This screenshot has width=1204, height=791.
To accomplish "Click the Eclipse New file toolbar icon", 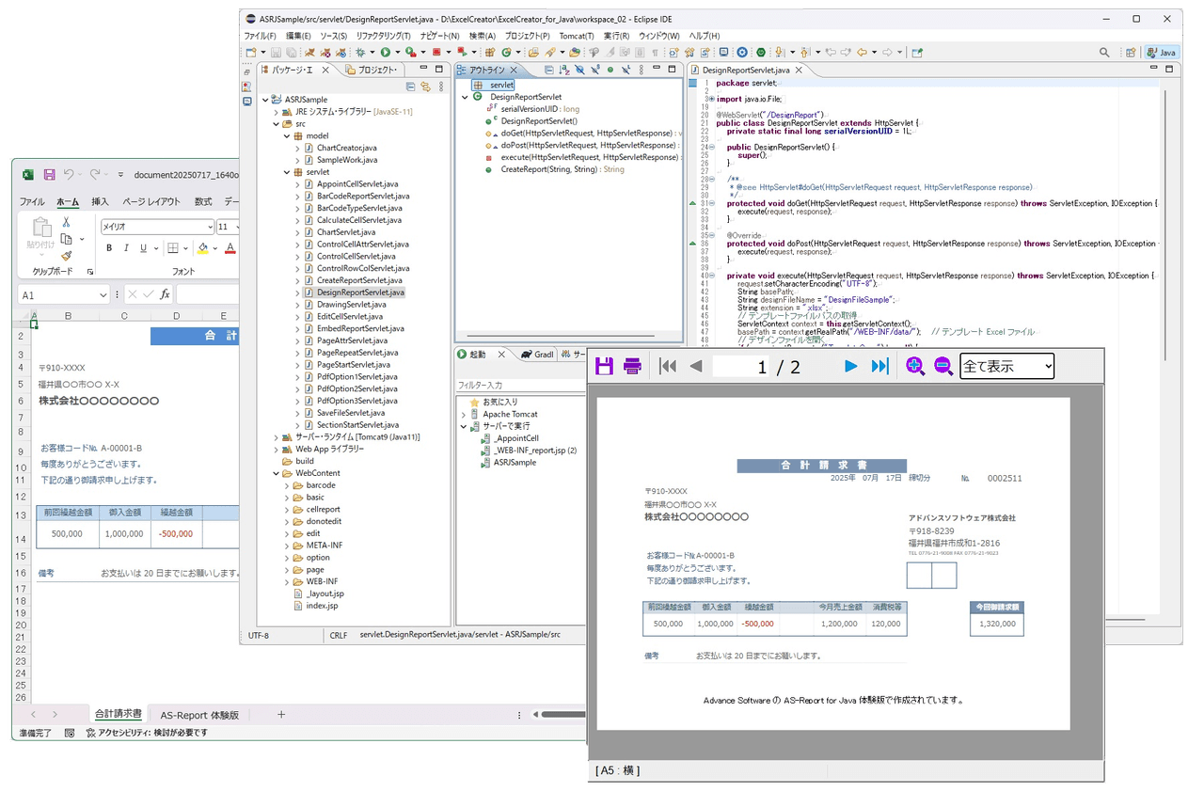I will click(x=251, y=53).
